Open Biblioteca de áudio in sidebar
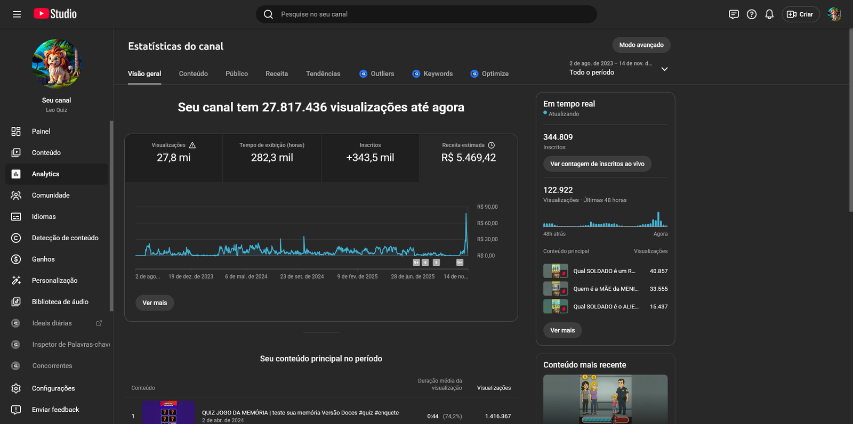This screenshot has height=424, width=853. (60, 302)
